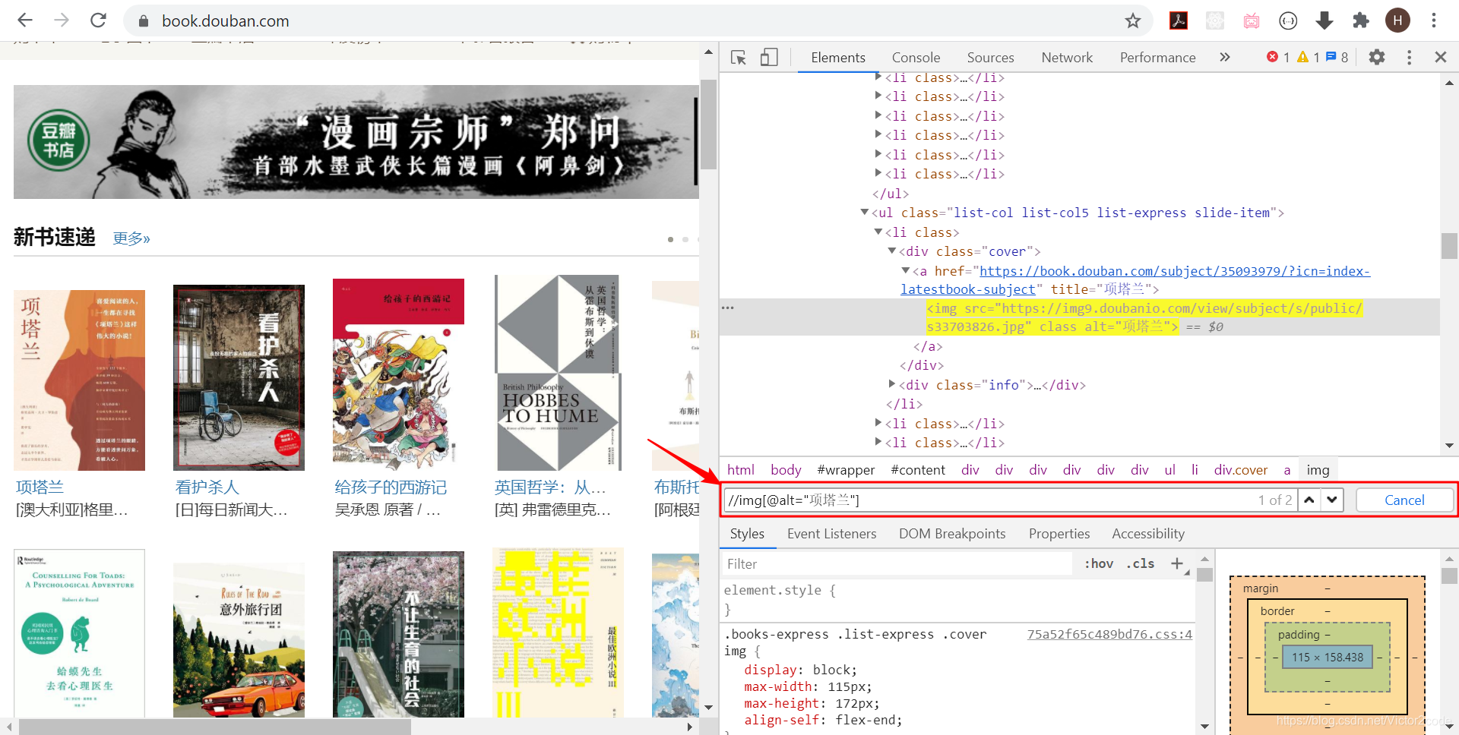Bookmark this page with the star icon
Viewport: 1459px width, 735px height.
tap(1133, 21)
